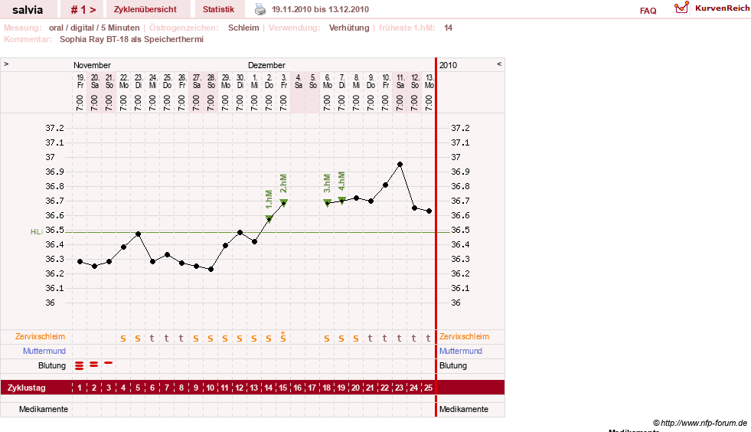Click medium bleeding icon on cycle day 2
Image resolution: width=751 pixels, height=432 pixels.
(94, 365)
